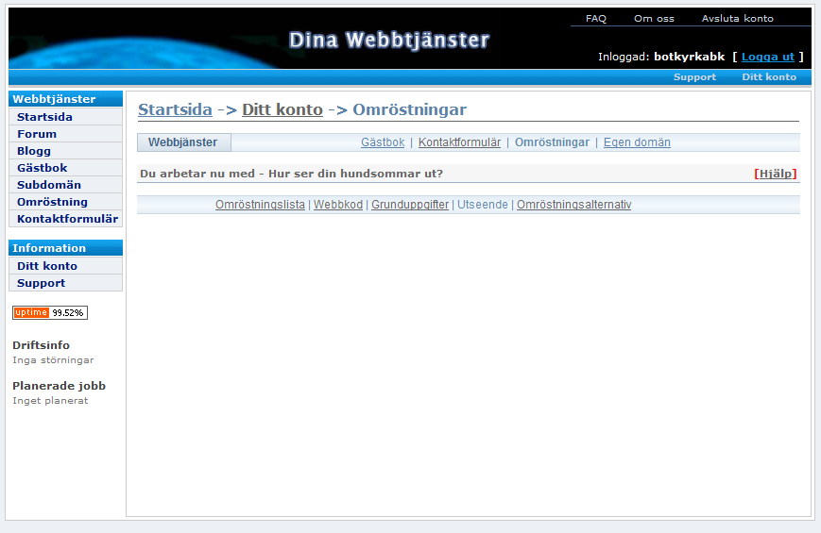
Task: Click the Startsida breadcrumb link
Action: (175, 109)
